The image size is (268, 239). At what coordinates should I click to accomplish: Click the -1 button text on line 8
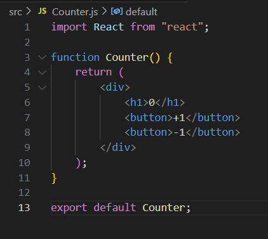179,132
